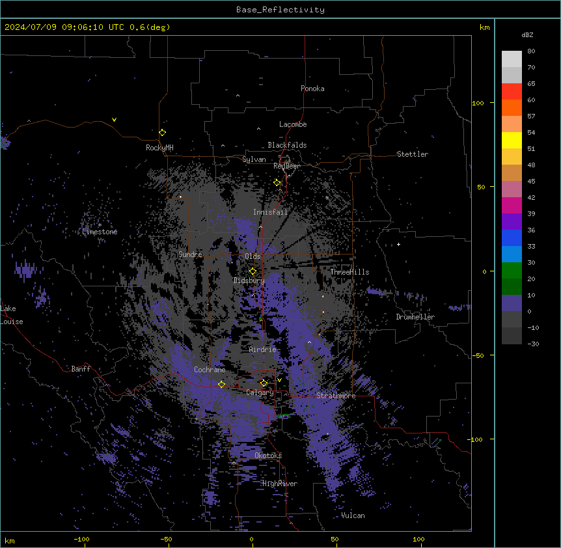Image resolution: width=561 pixels, height=548 pixels.
Task: Pick the red 60–65 dBZ legend swatch
Action: pos(512,92)
